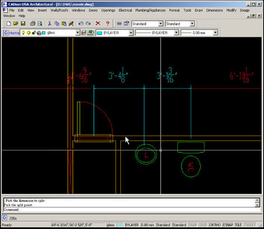Toggle SNAP mode in status bar
The image size is (264, 229).
pos(192,225)
